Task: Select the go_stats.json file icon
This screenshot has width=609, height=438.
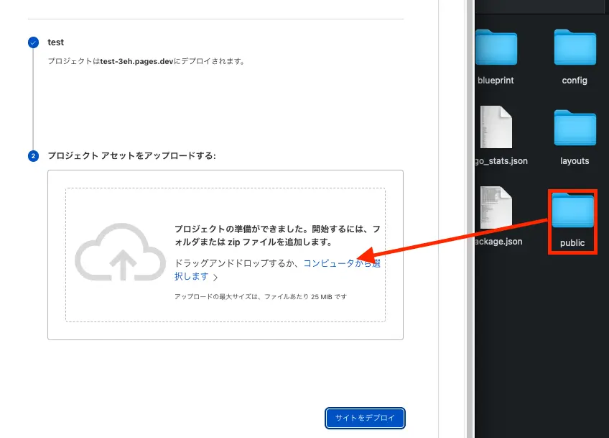Action: 496,127
